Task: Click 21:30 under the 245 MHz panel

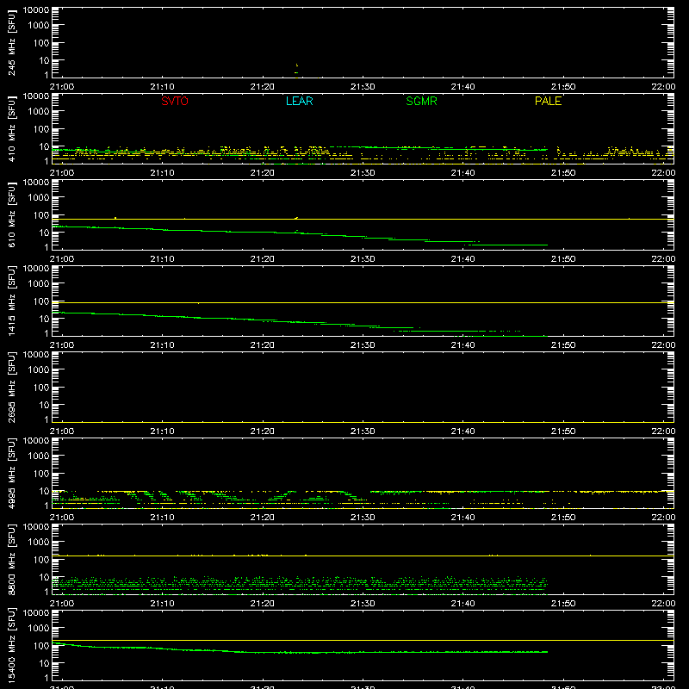Action: pos(363,87)
